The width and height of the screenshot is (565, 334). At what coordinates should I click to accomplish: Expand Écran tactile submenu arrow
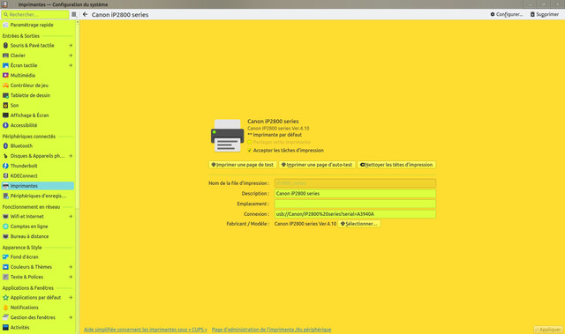point(71,65)
